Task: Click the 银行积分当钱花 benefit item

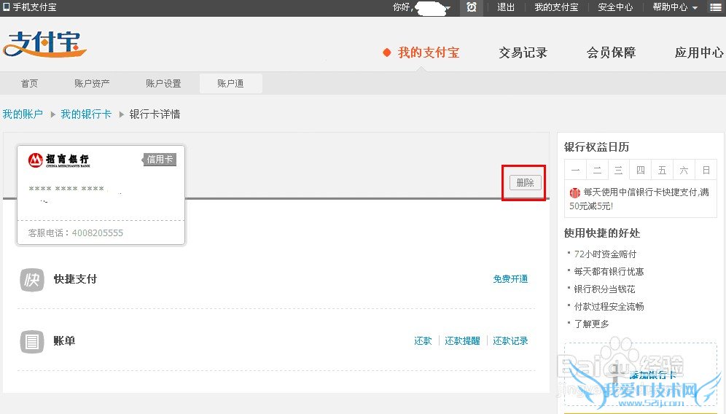Action: [604, 289]
